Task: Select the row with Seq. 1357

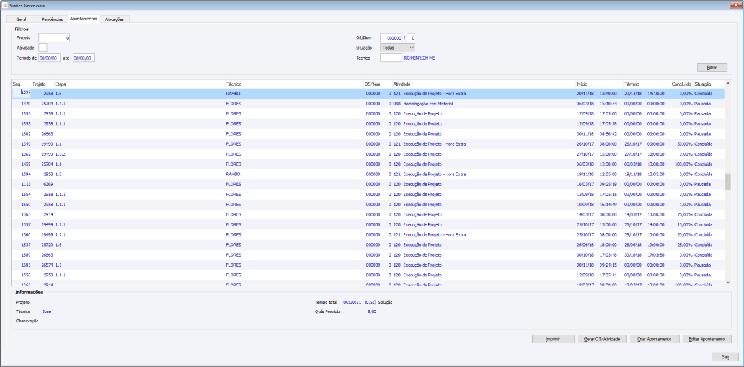Action: click(x=369, y=224)
